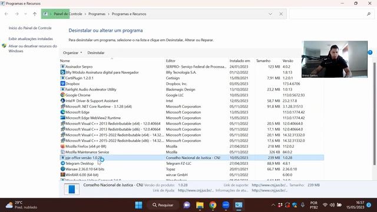
Task: Select Microsoft Edge WebView2 Runtime icon
Action: [63, 118]
